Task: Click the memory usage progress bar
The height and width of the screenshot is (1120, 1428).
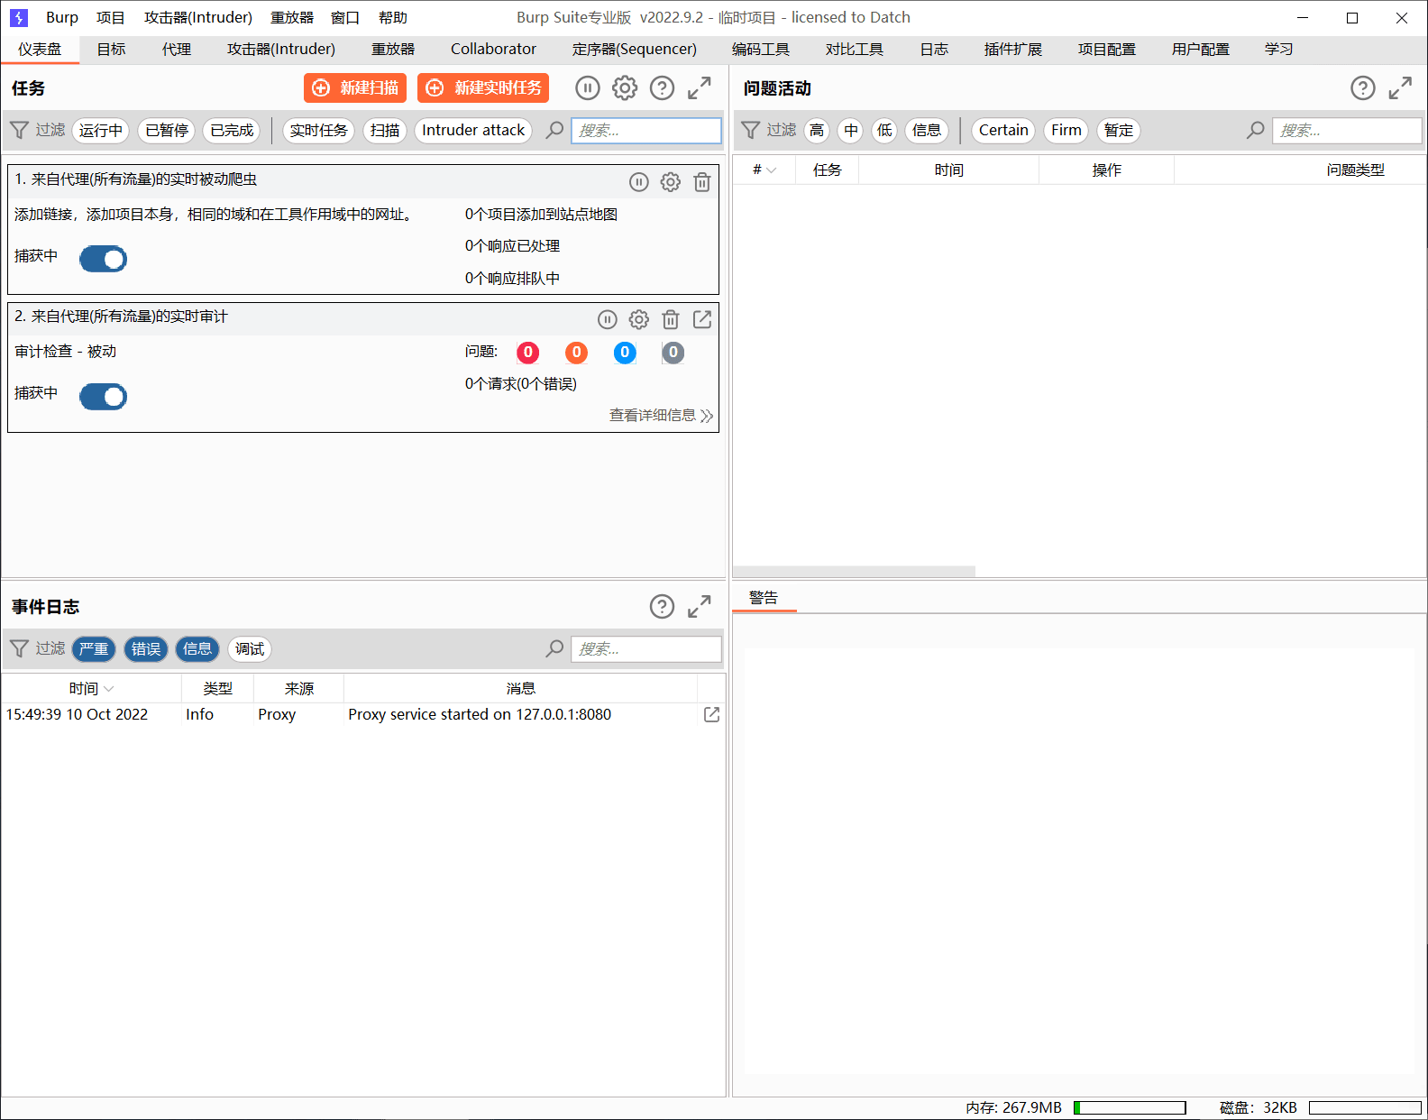Action: (1130, 1107)
